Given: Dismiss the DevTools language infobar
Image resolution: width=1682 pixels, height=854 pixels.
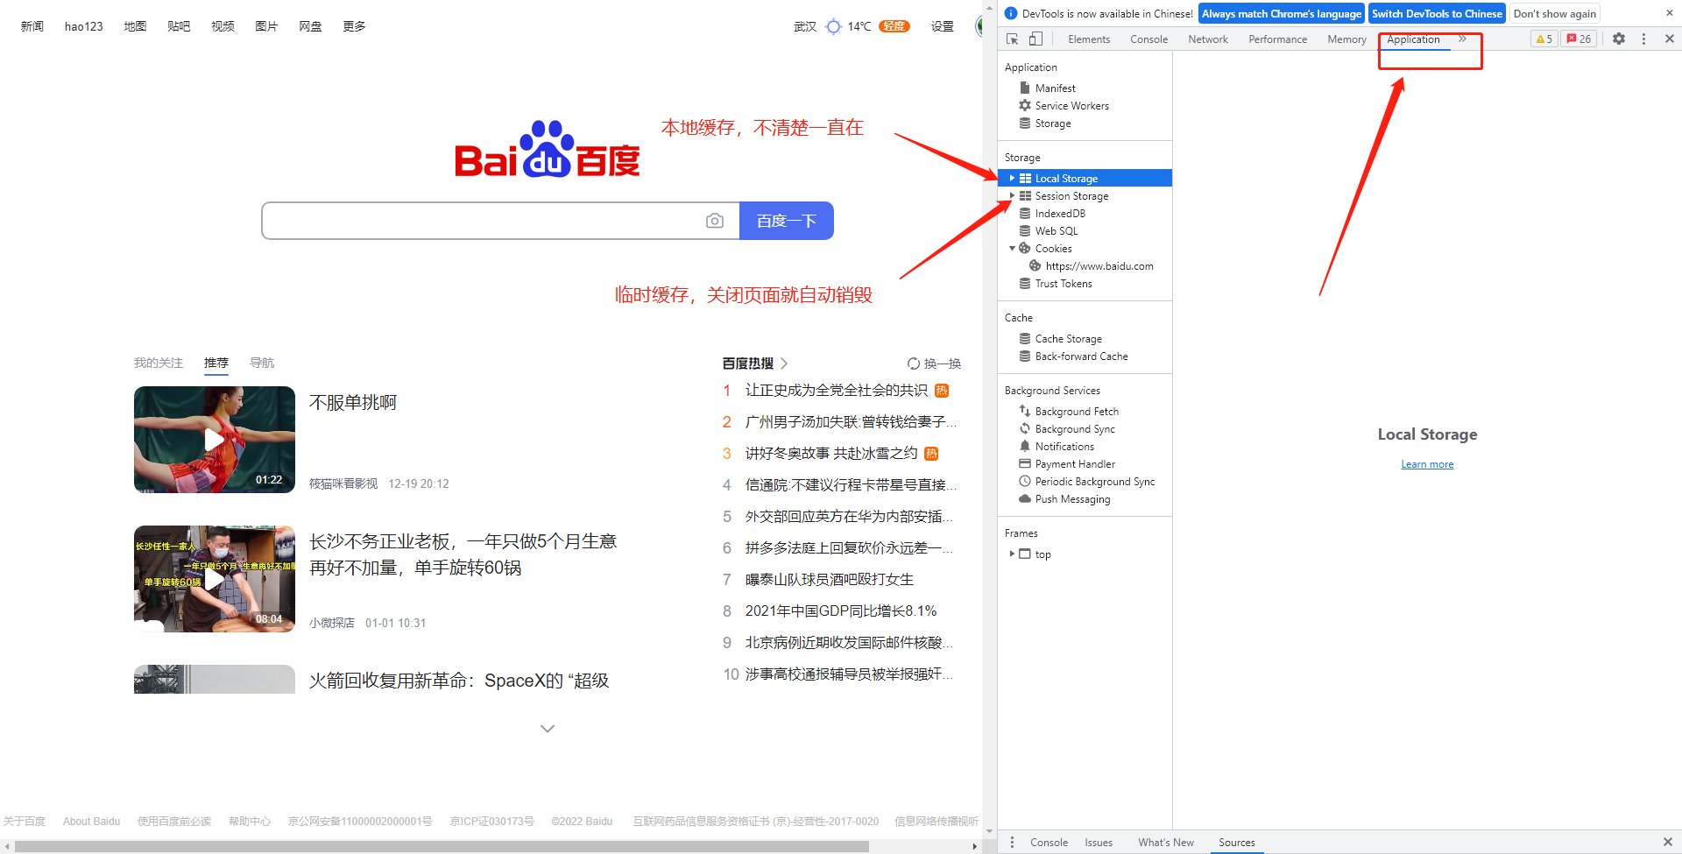Looking at the screenshot, I should click(1669, 13).
